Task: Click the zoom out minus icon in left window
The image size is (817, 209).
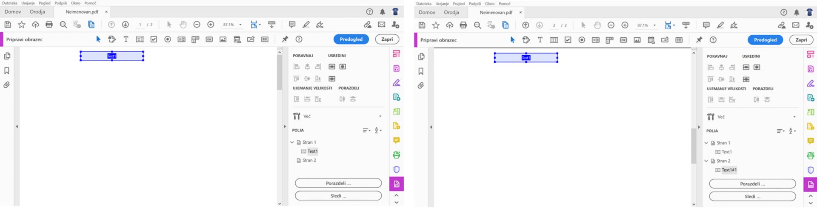Action: [x=197, y=25]
